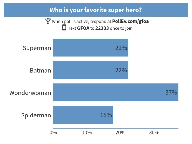Click the 30% axis tick label
The width and height of the screenshot is (192, 144).
click(x=154, y=133)
